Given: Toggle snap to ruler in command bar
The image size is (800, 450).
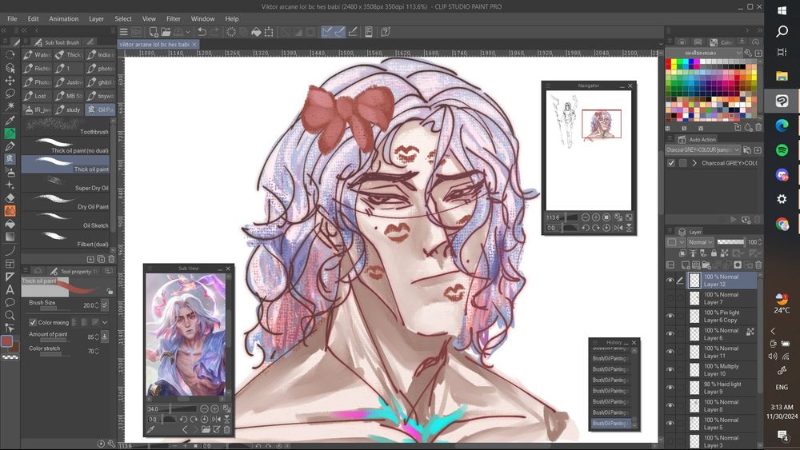Looking at the screenshot, I should pos(326,32).
